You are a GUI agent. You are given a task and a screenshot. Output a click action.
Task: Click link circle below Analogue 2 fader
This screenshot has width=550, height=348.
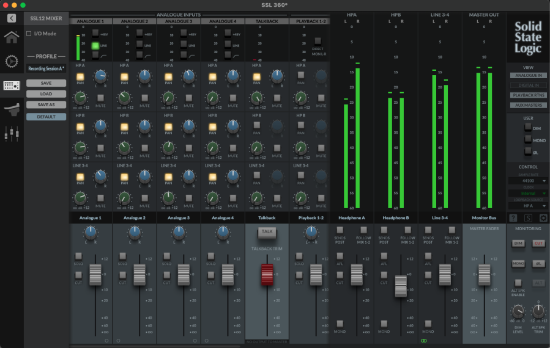(x=118, y=341)
